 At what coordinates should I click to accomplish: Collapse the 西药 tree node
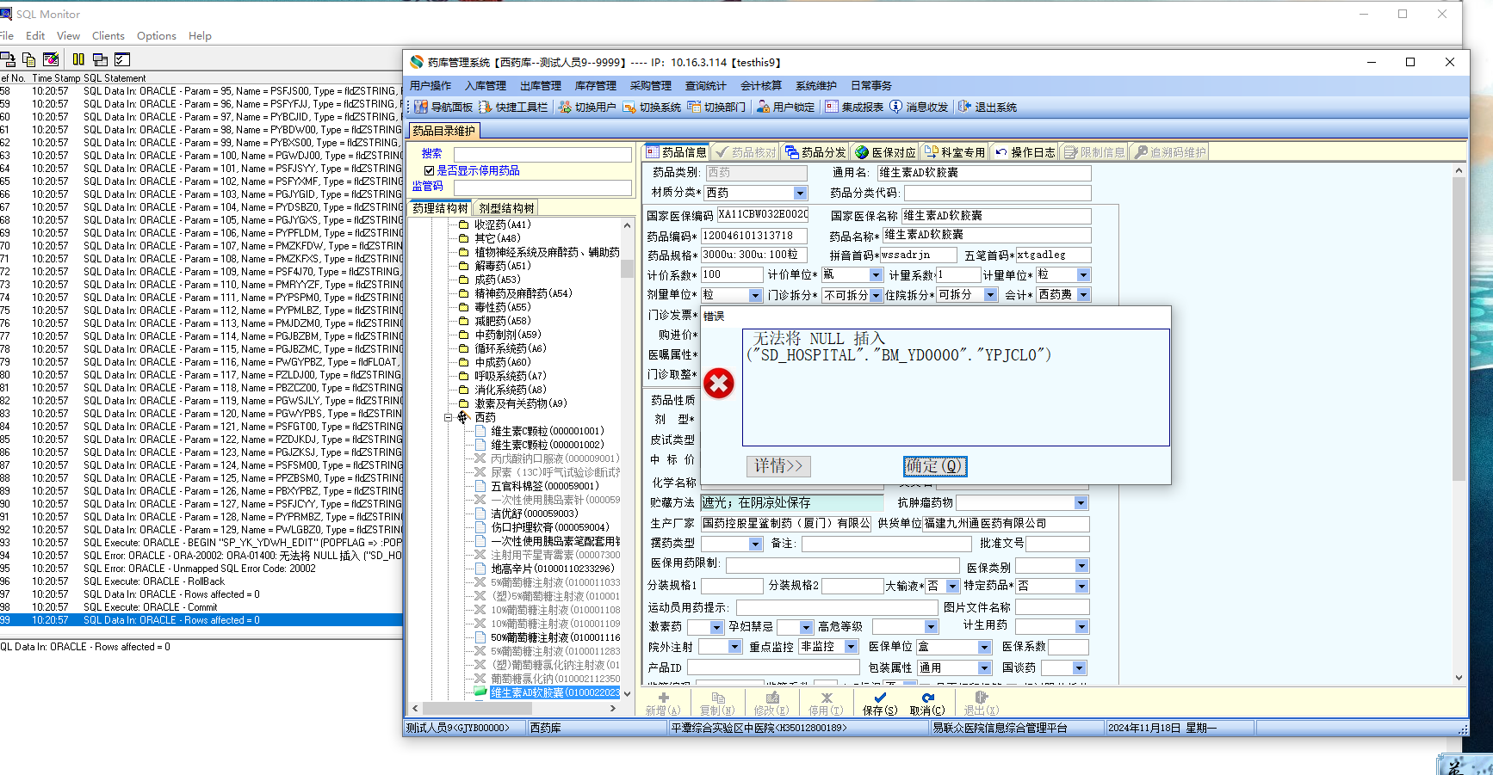point(449,417)
